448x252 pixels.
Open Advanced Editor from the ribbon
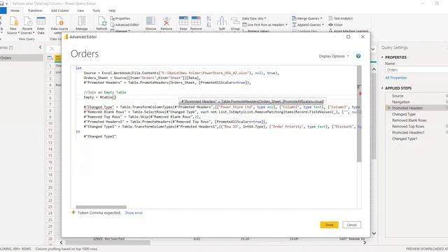125,25
